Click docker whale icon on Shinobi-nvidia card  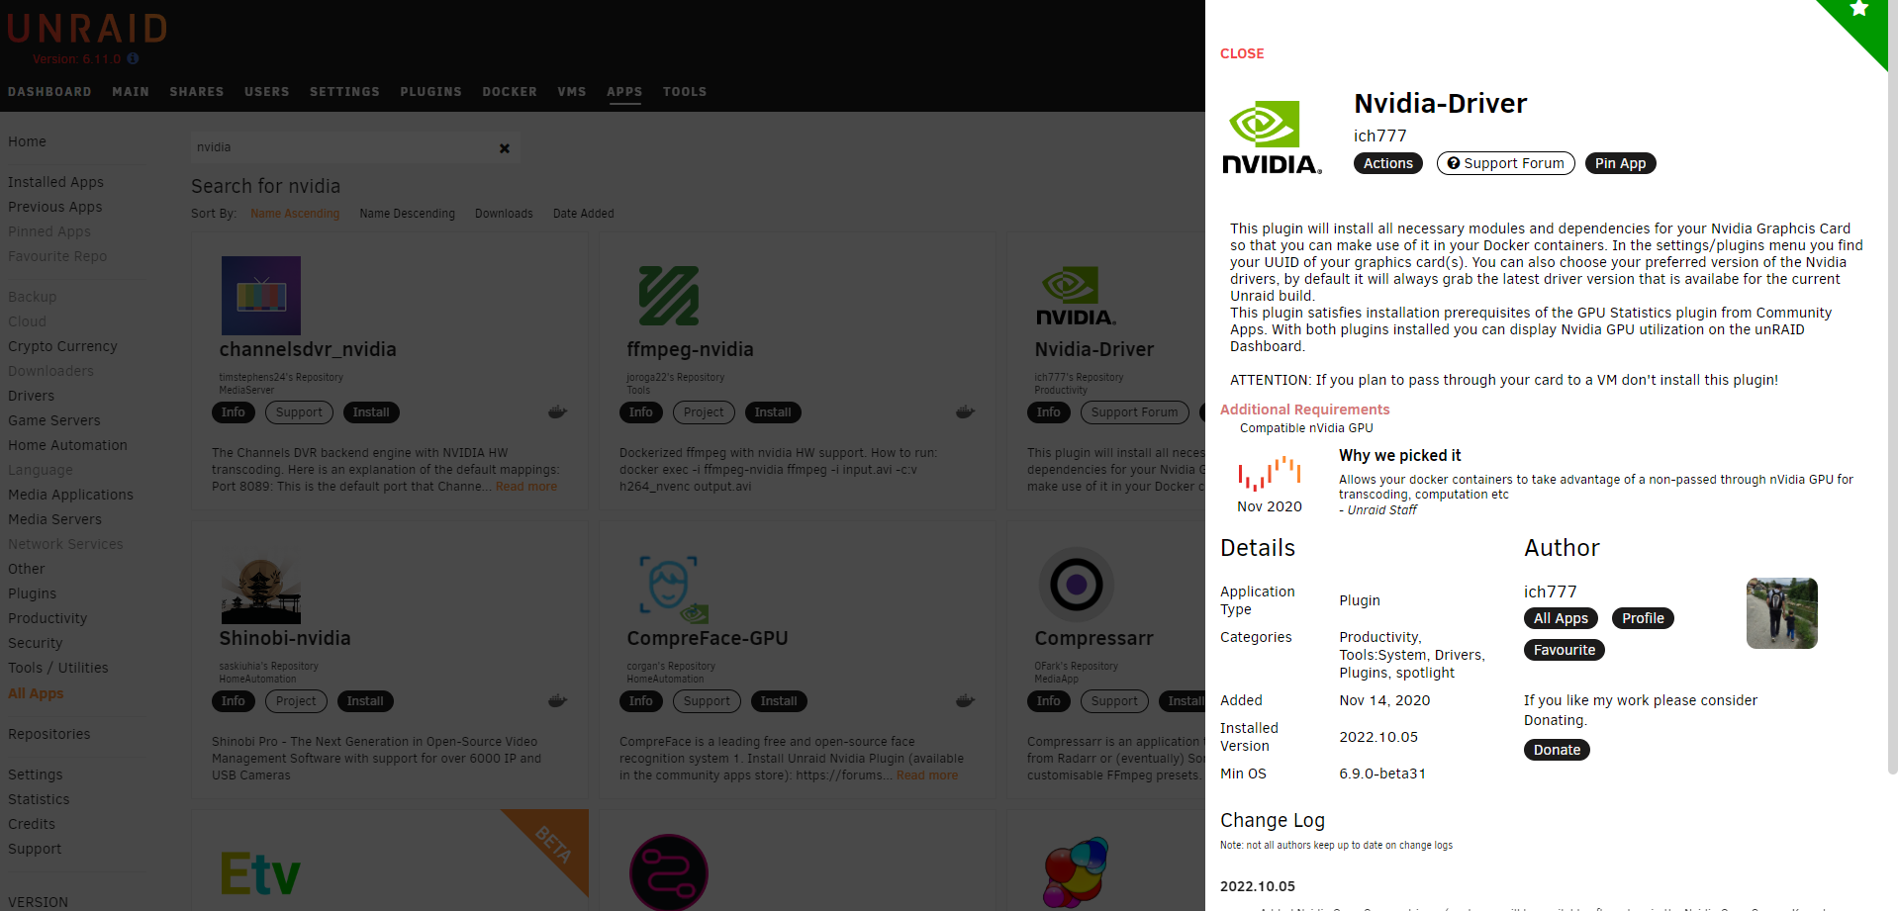point(558,700)
